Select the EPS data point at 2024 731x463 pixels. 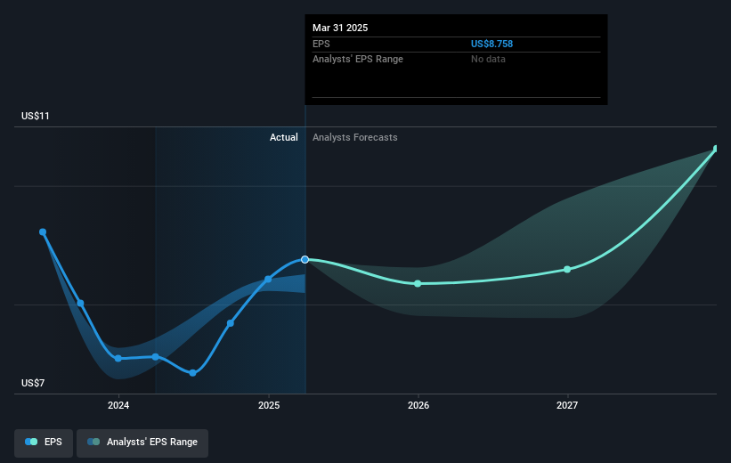(118, 359)
